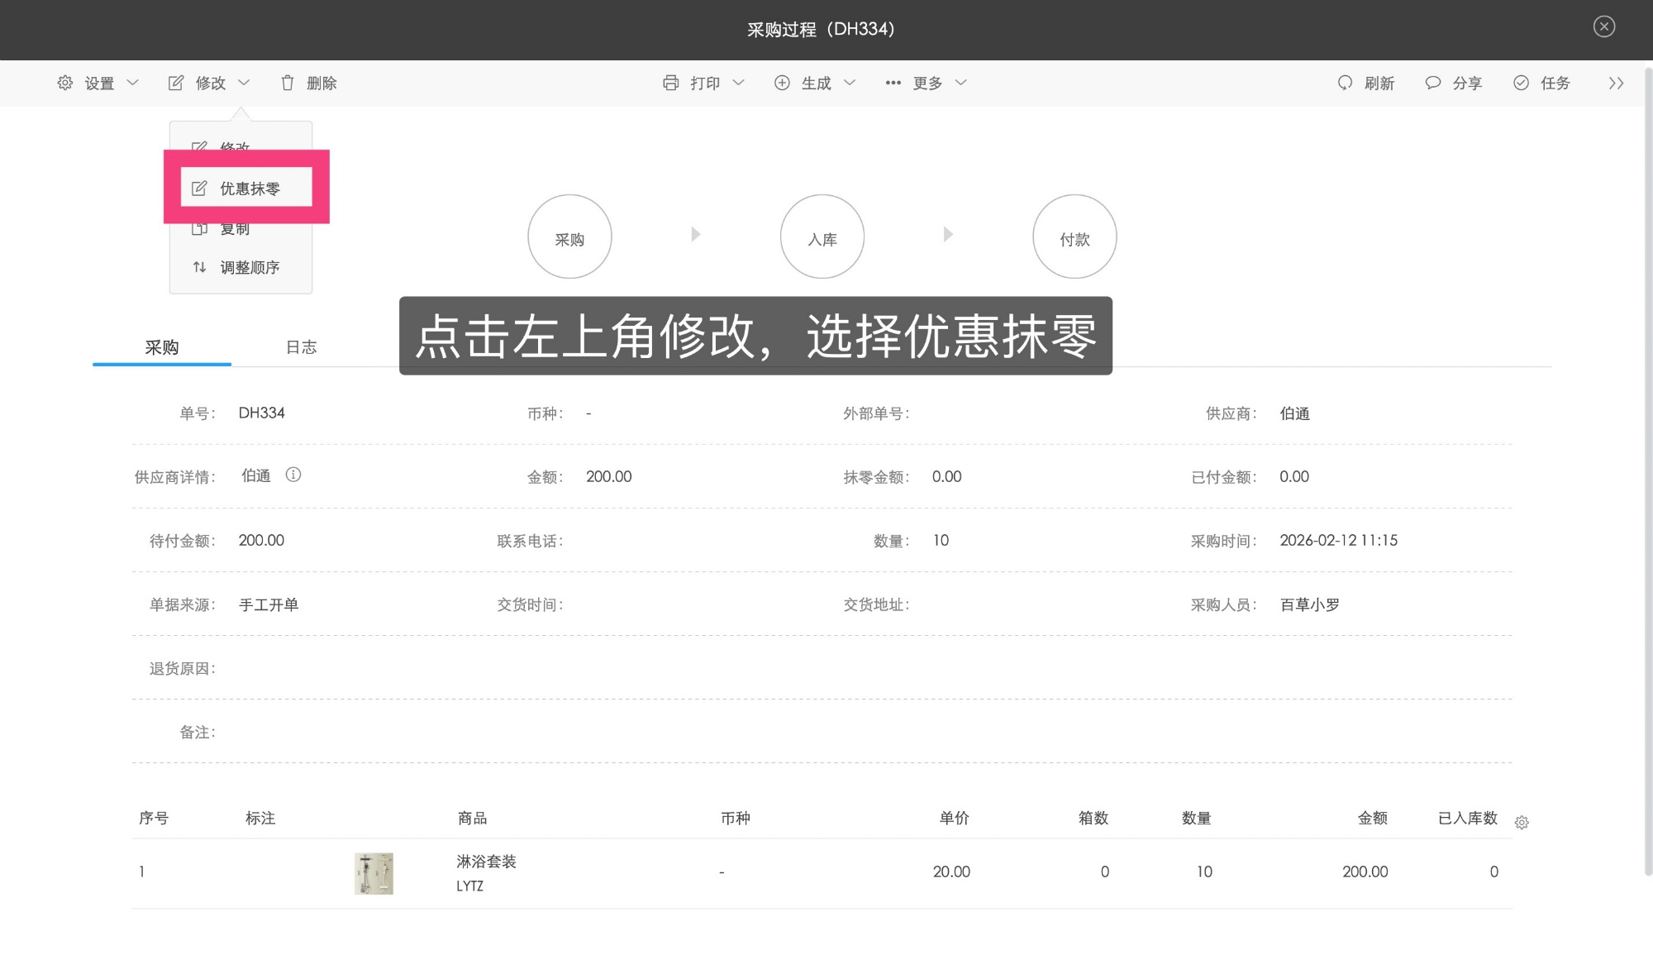This screenshot has width=1653, height=960.
Task: Open the 打印 dropdown arrow
Action: pyautogui.click(x=740, y=83)
